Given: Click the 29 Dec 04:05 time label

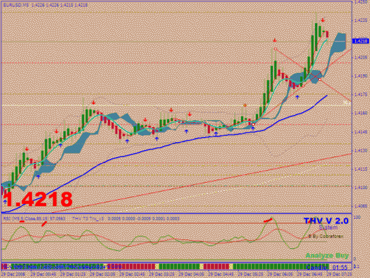Looking at the screenshot, I should [191, 274].
